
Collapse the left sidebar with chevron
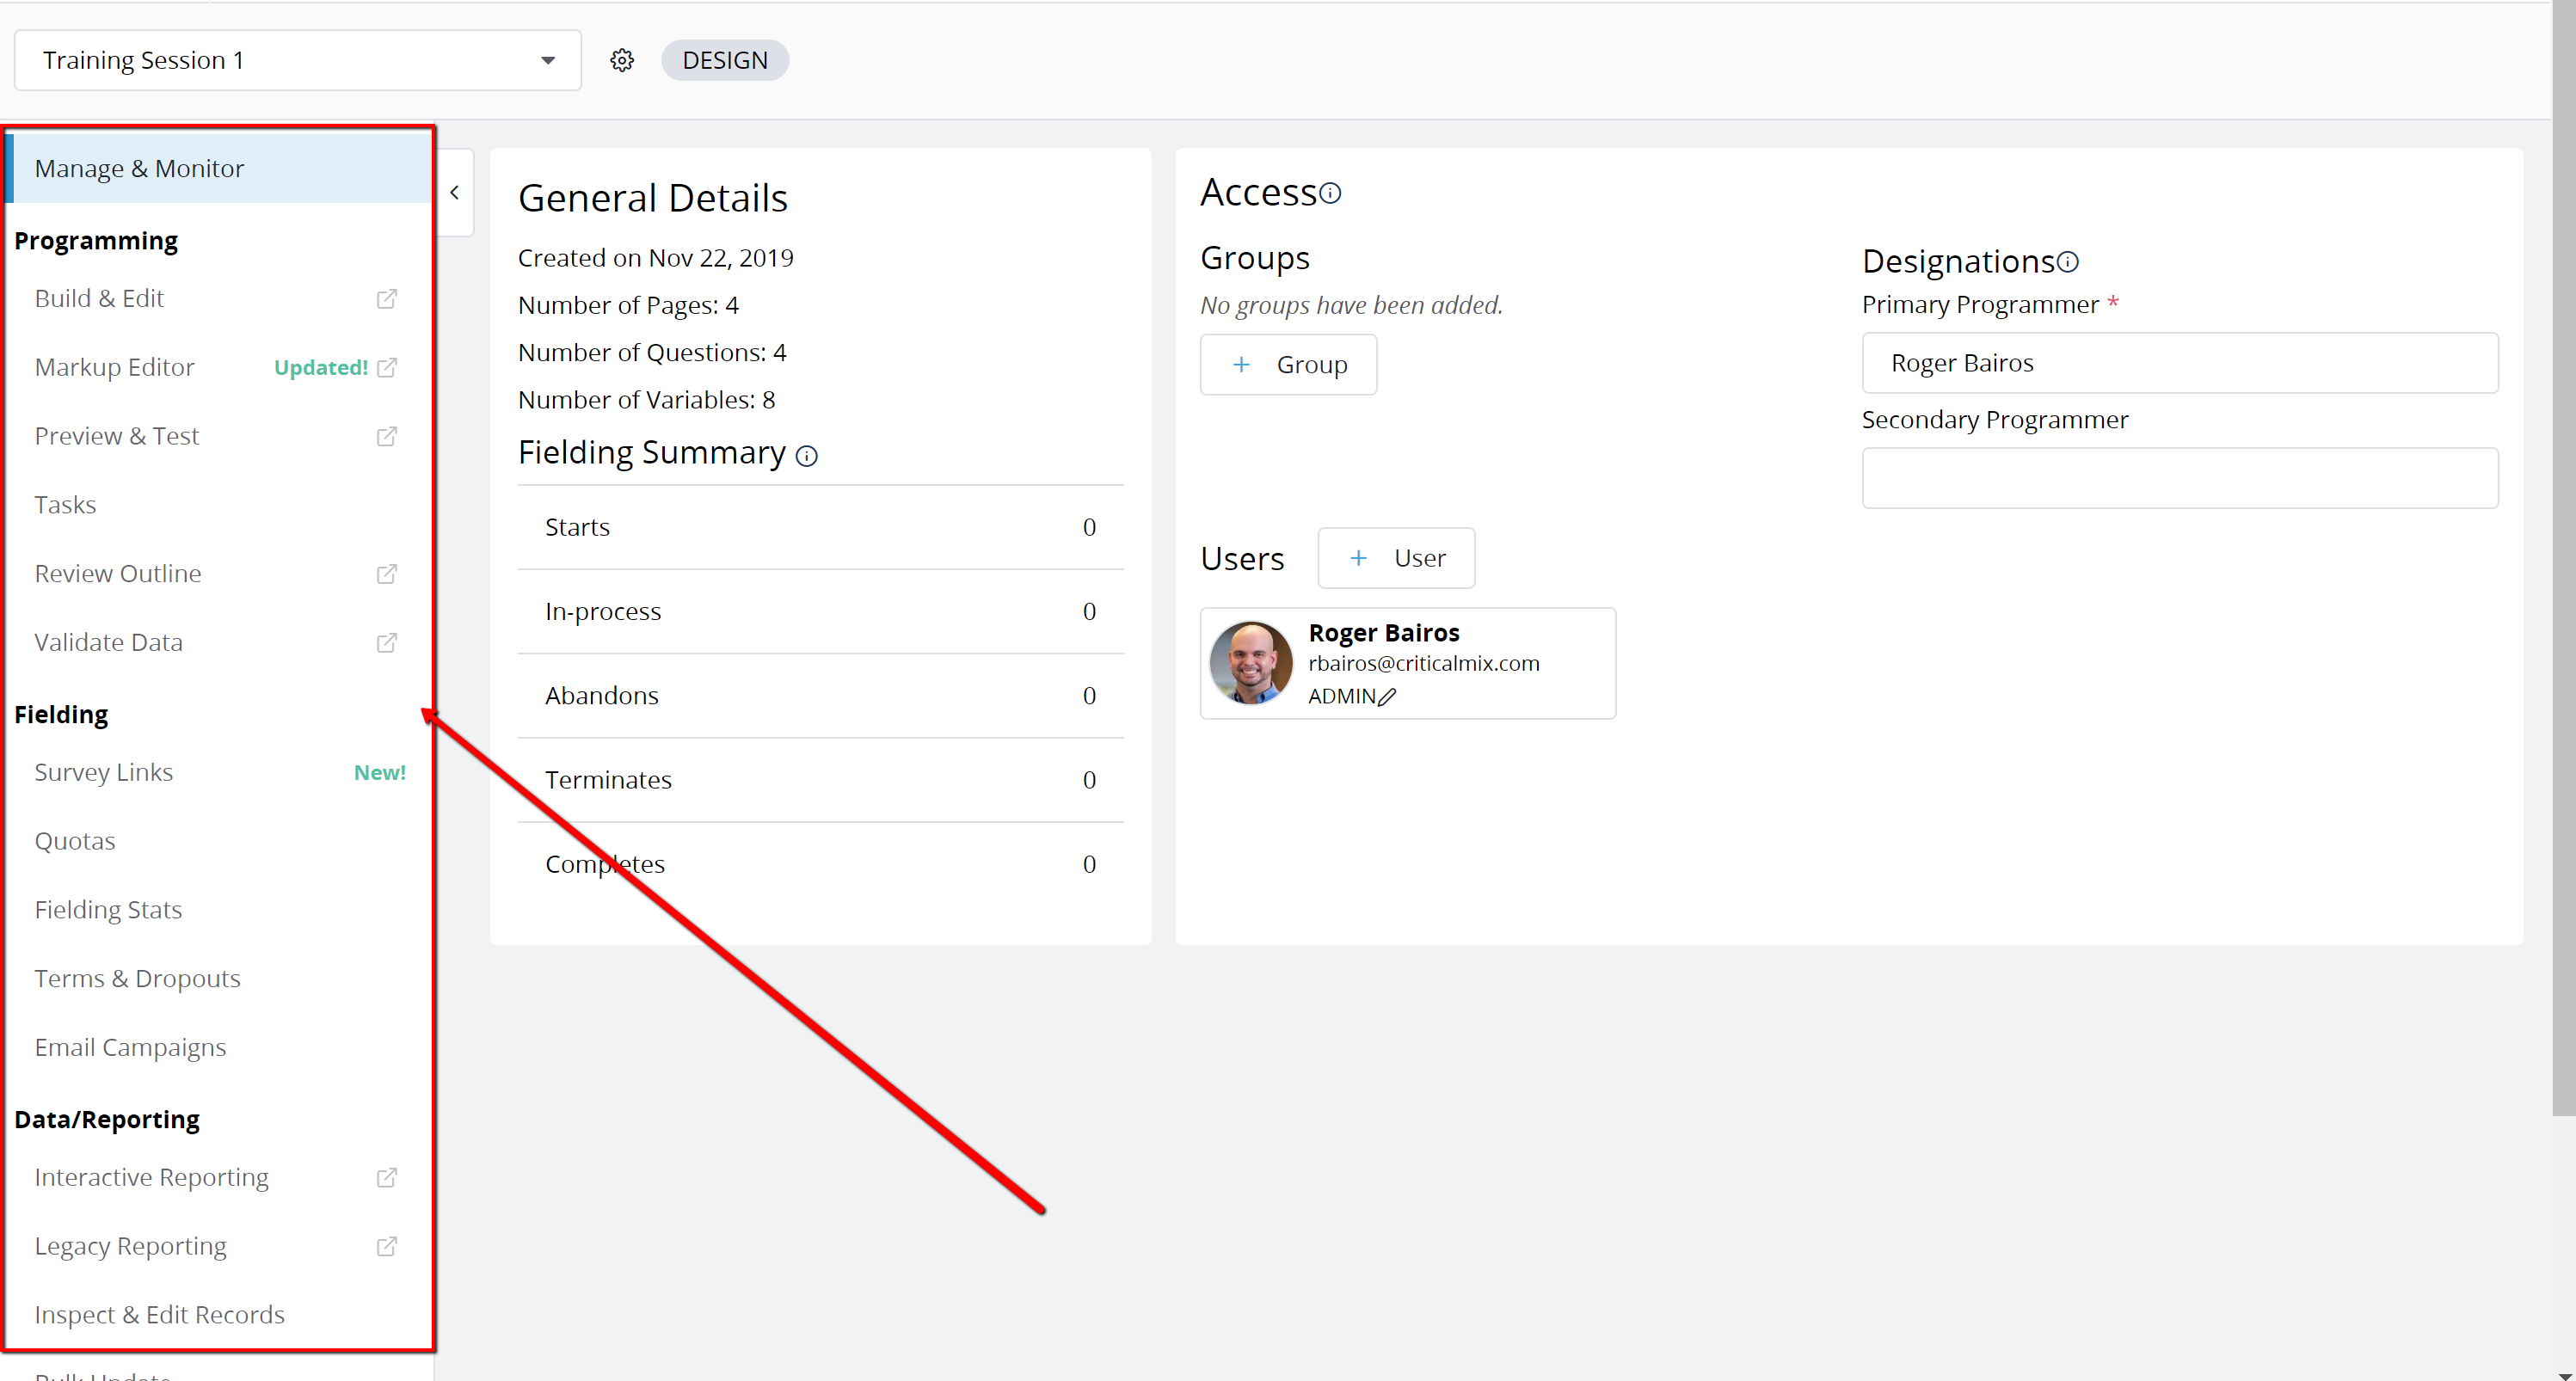[x=455, y=192]
